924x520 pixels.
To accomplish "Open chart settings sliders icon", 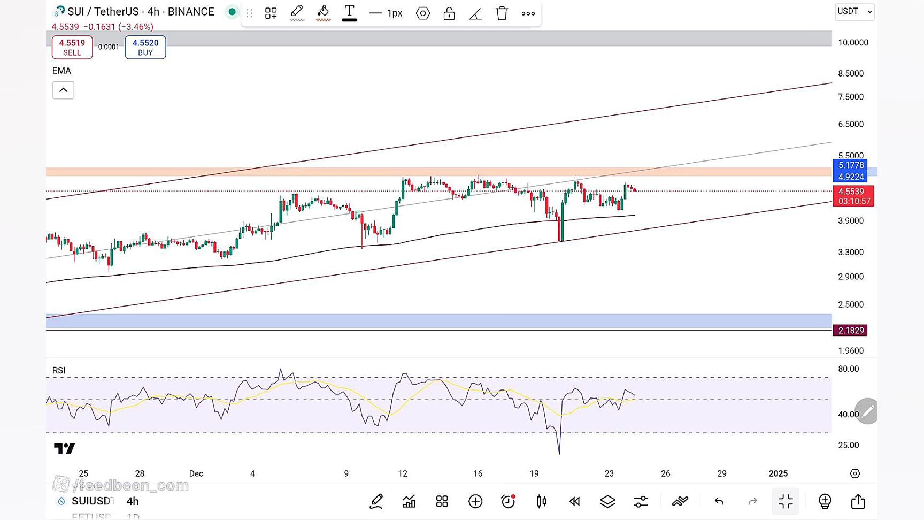I will coord(641,501).
